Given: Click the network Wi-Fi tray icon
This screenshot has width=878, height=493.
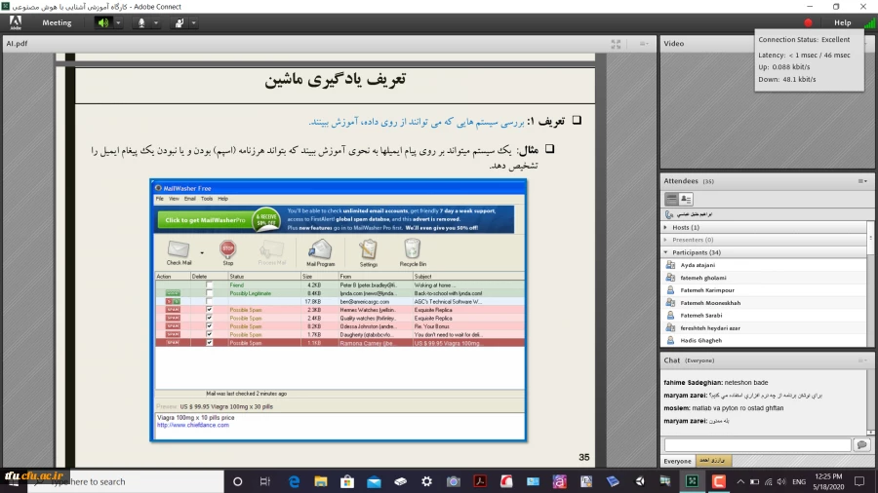Looking at the screenshot, I should point(769,481).
